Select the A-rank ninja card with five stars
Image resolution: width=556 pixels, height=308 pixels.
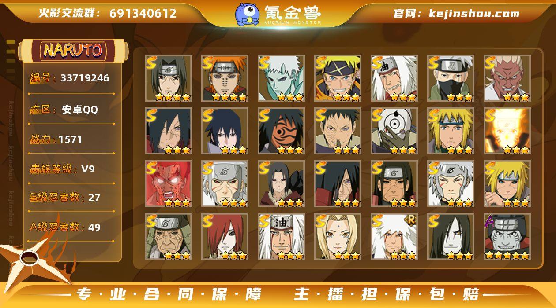pos(507,237)
